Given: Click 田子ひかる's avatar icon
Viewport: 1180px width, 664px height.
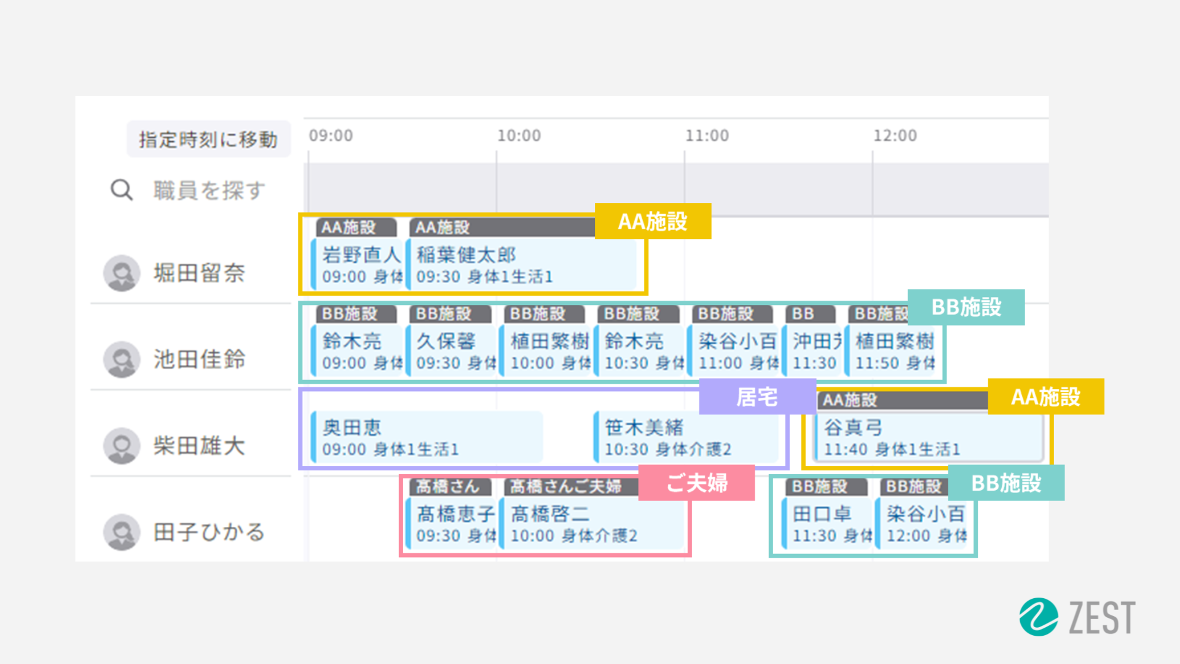Looking at the screenshot, I should [122, 532].
